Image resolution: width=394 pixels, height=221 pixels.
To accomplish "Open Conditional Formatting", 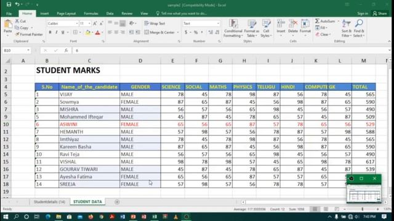I will pyautogui.click(x=233, y=28).
